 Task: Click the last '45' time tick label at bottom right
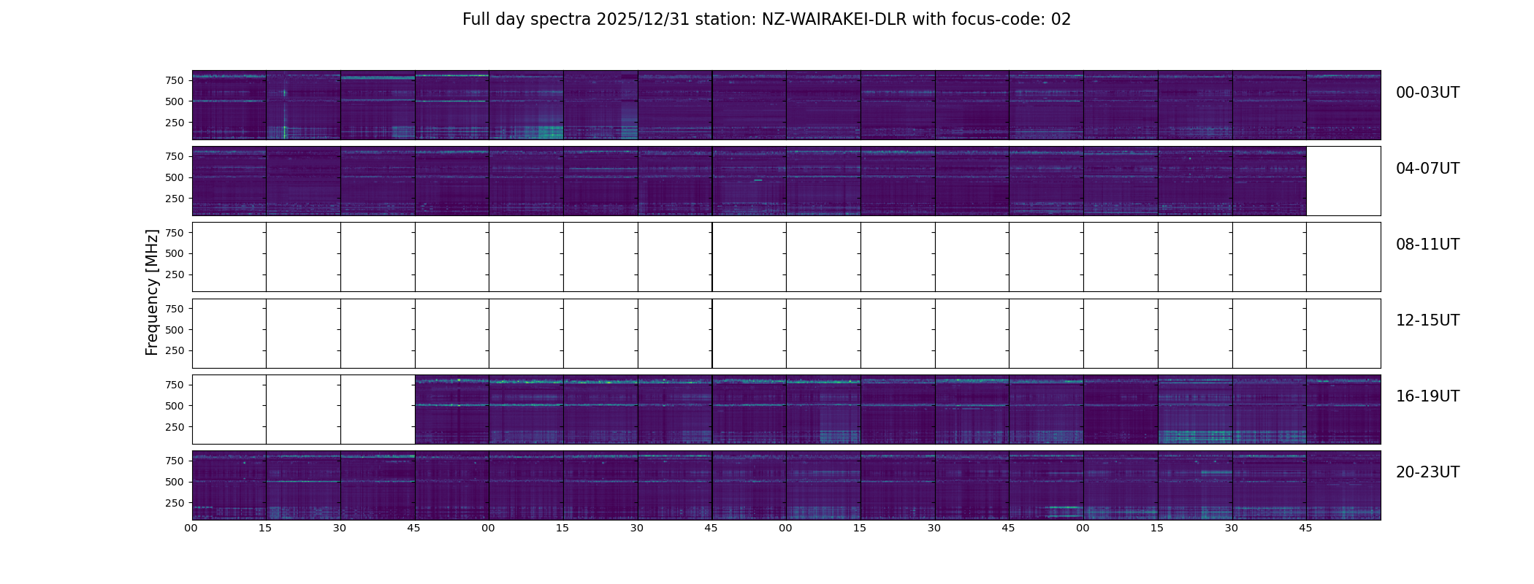point(1305,528)
